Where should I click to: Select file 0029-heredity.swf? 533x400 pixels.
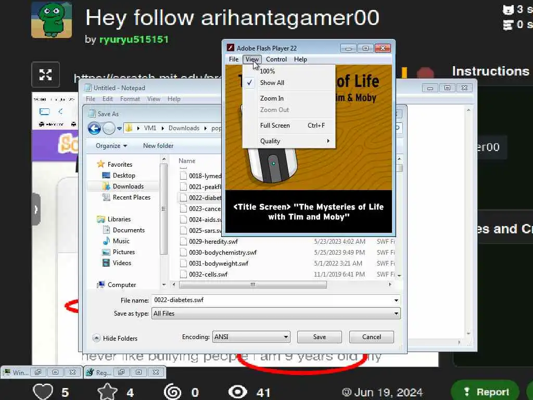click(x=213, y=242)
